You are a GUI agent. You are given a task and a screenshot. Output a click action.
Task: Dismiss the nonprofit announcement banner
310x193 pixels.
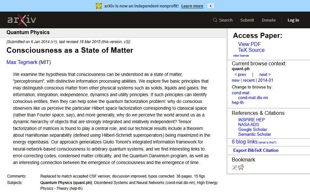pos(211,6)
